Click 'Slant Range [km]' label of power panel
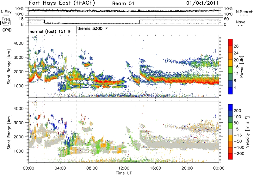This screenshot has width=253, height=175. (x=9, y=67)
